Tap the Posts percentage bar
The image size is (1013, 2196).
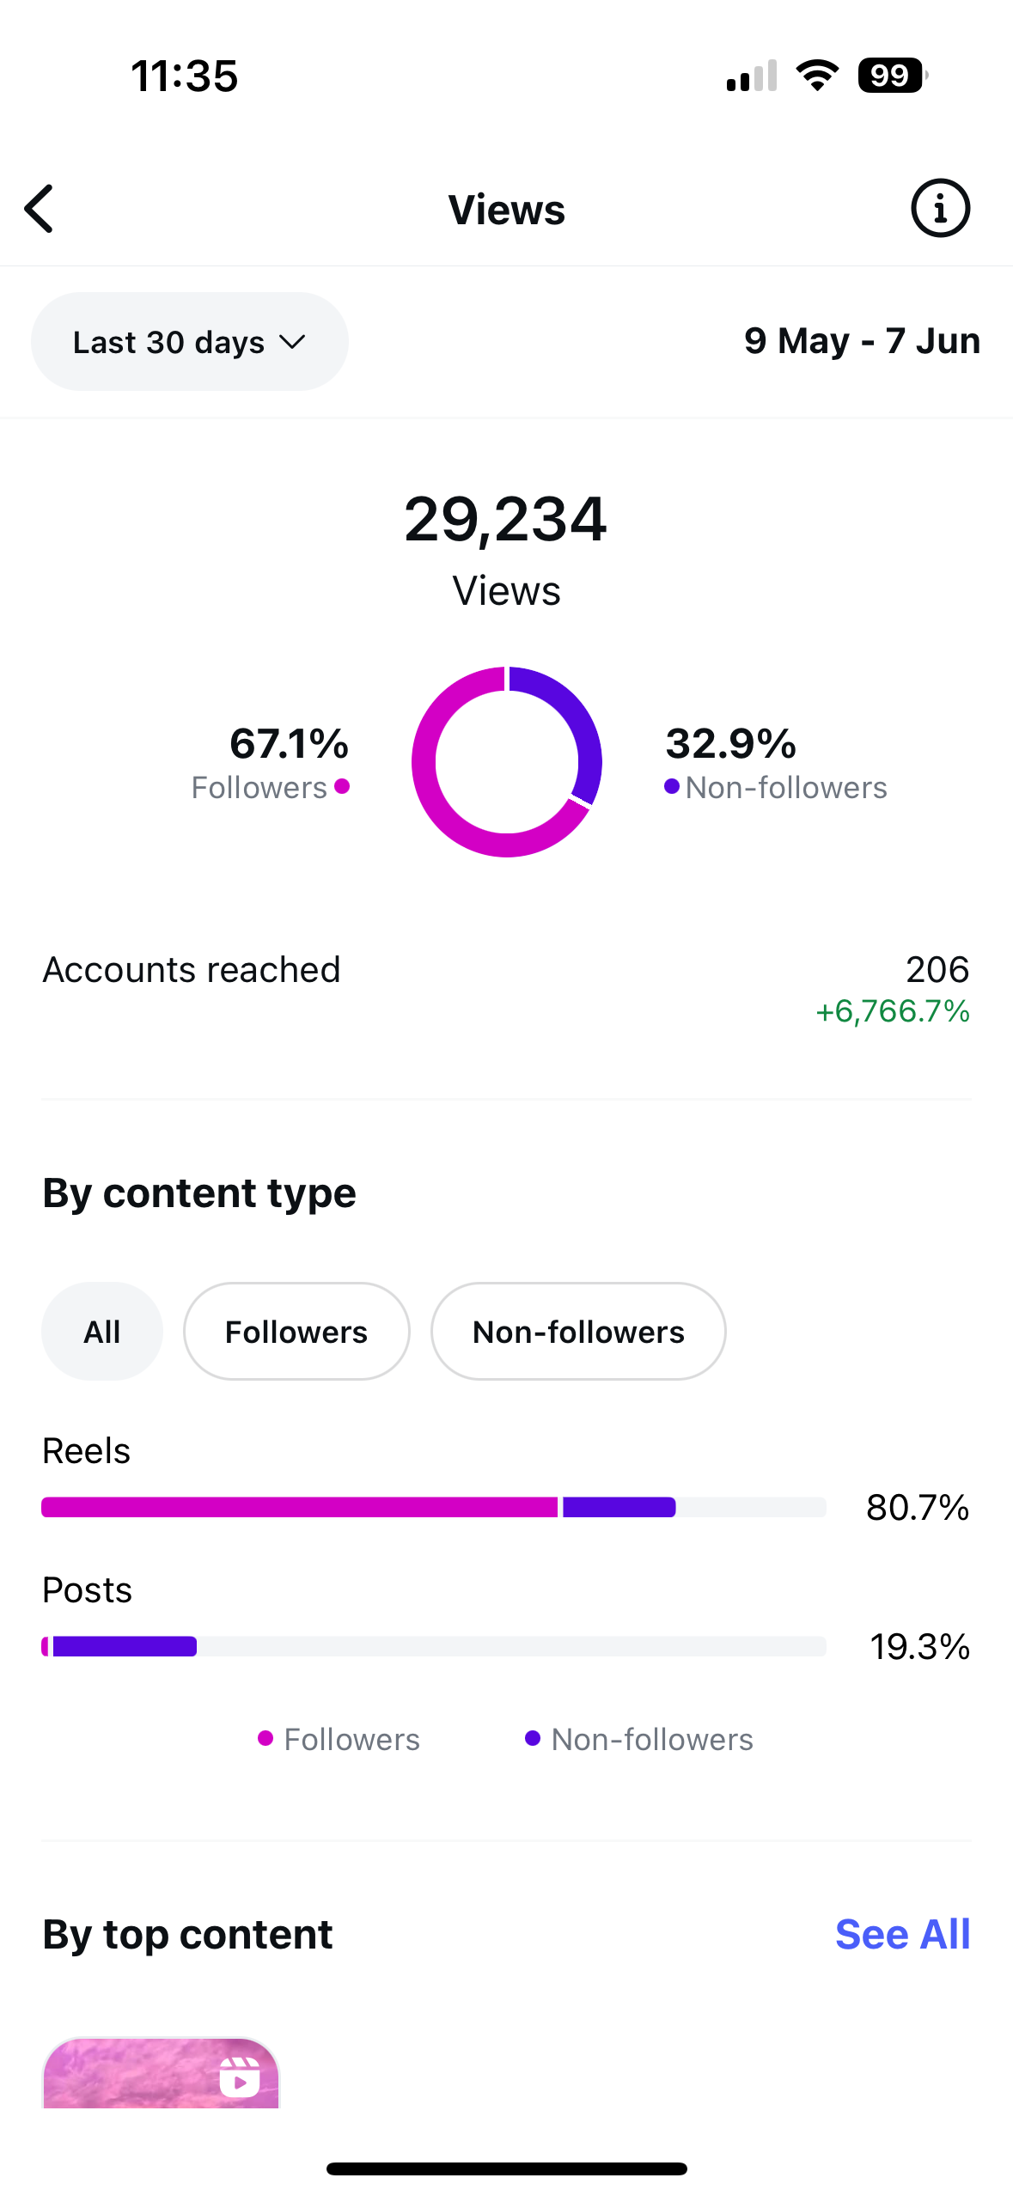(x=433, y=1646)
